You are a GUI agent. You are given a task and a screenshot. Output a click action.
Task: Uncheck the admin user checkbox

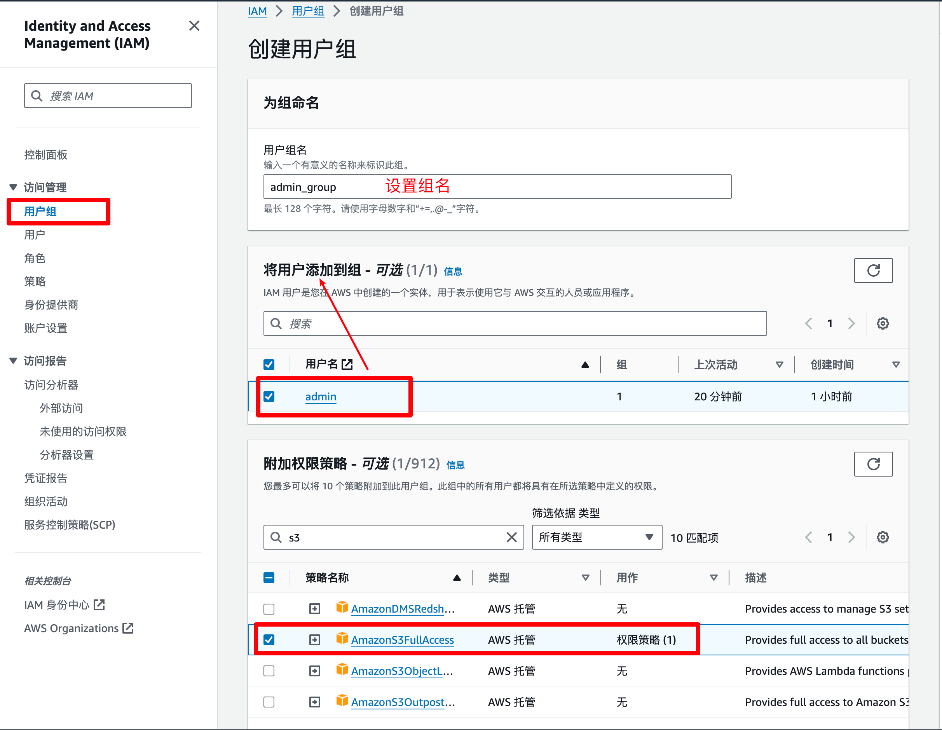[x=269, y=396]
